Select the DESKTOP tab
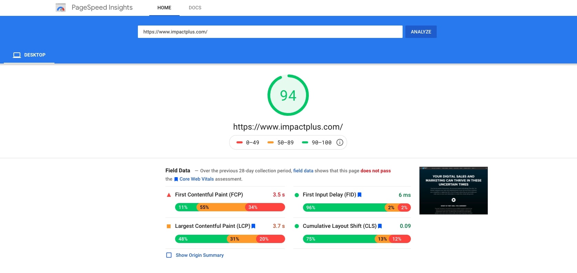Viewport: 577px width, 273px height. [29, 55]
